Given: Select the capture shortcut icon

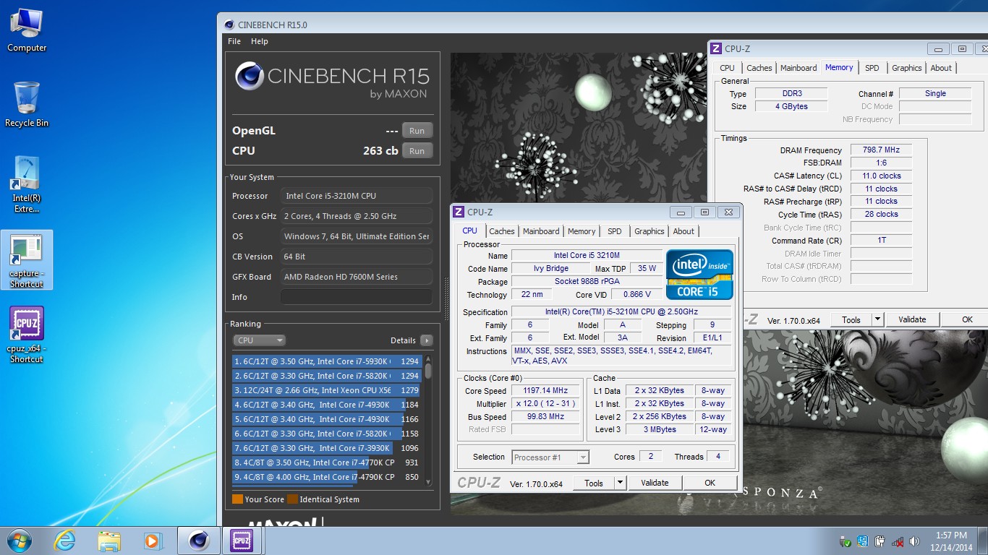Looking at the screenshot, I should [x=27, y=260].
